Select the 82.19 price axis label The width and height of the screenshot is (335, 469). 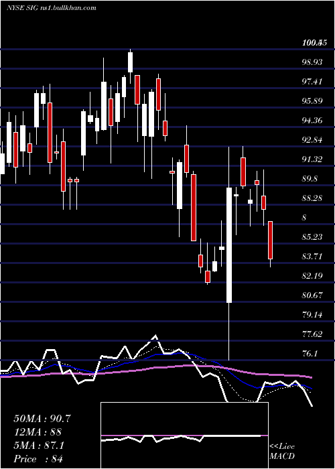tap(313, 276)
